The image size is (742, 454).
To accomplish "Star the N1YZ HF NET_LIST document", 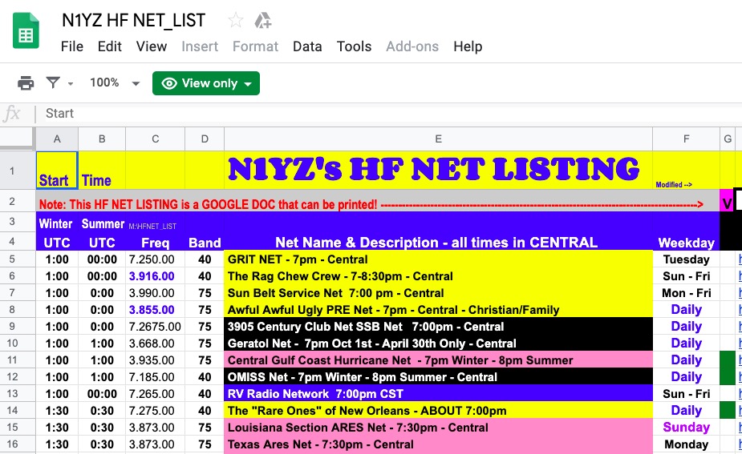I will 236,21.
